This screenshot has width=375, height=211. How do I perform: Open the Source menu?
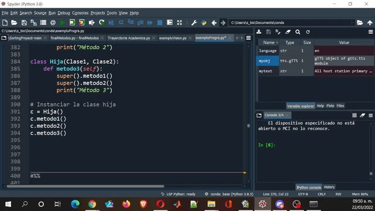[40, 13]
